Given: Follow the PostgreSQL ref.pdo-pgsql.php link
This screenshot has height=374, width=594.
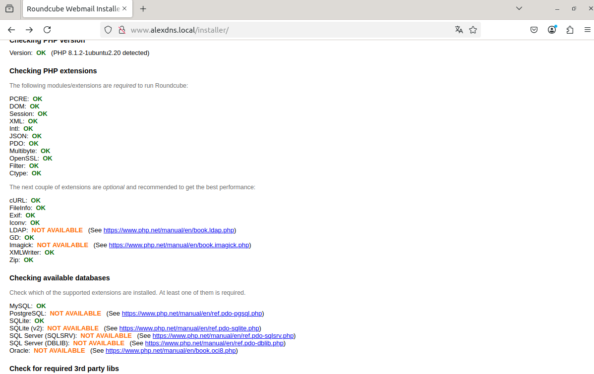Looking at the screenshot, I should click(x=192, y=314).
